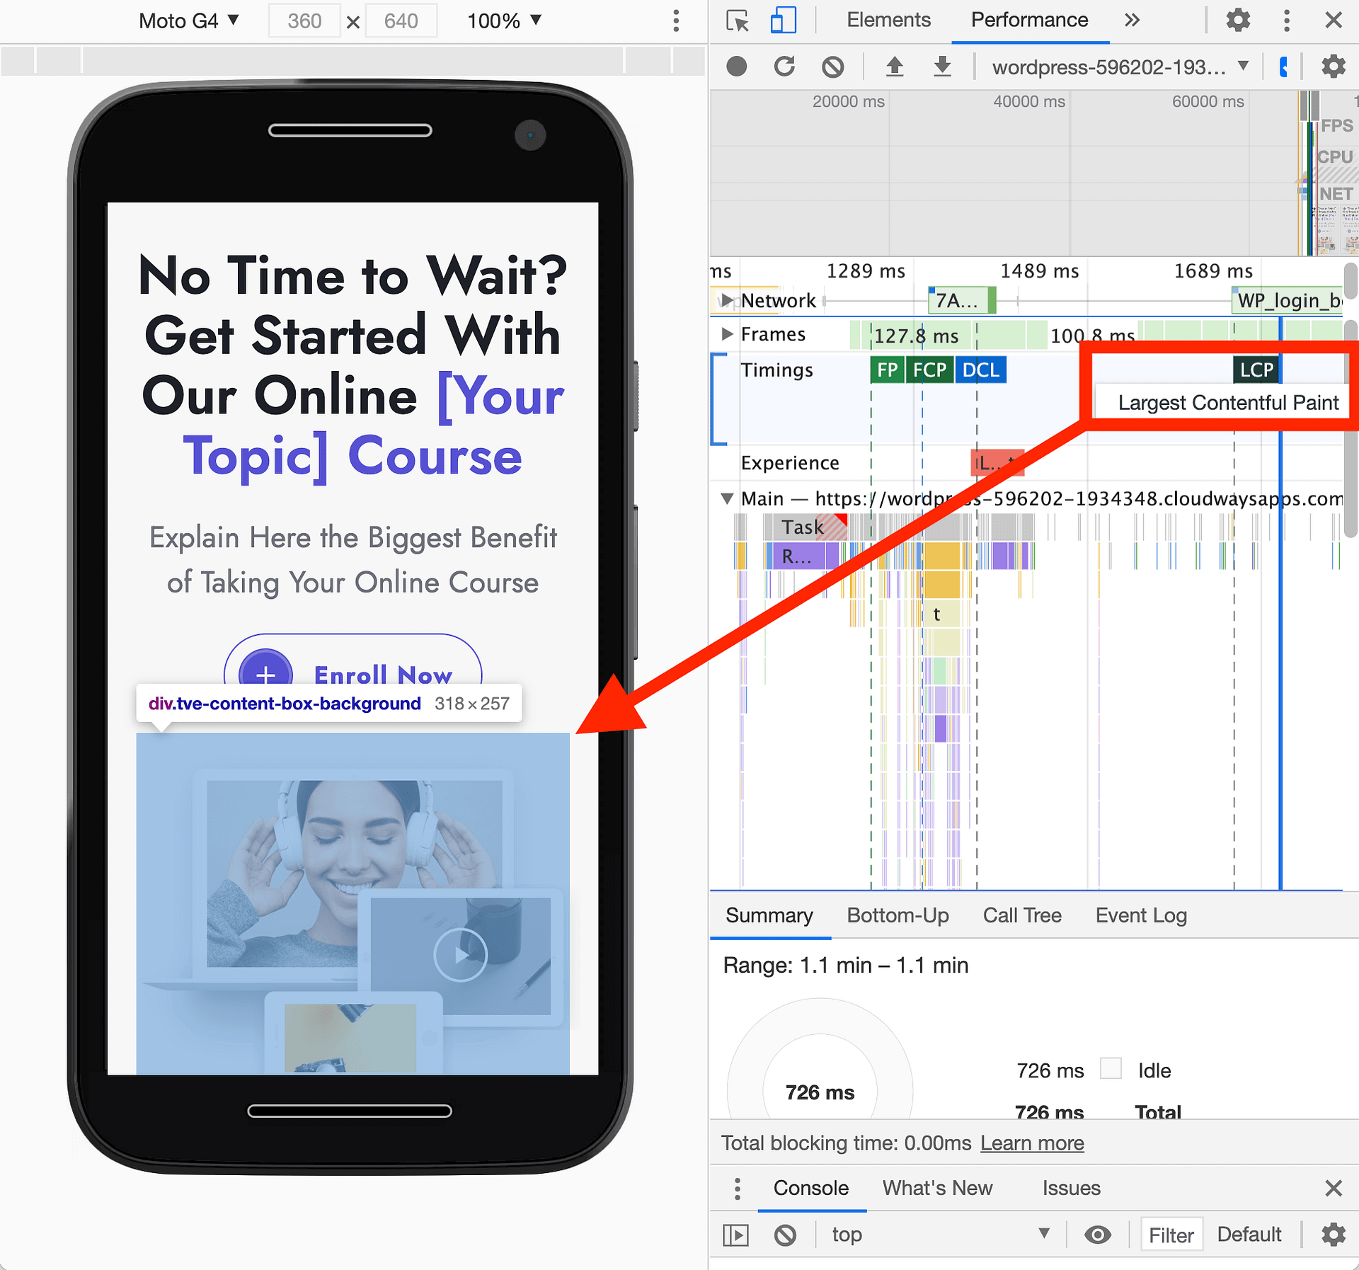1359x1270 pixels.
Task: Reload the page and record performance
Action: coord(784,66)
